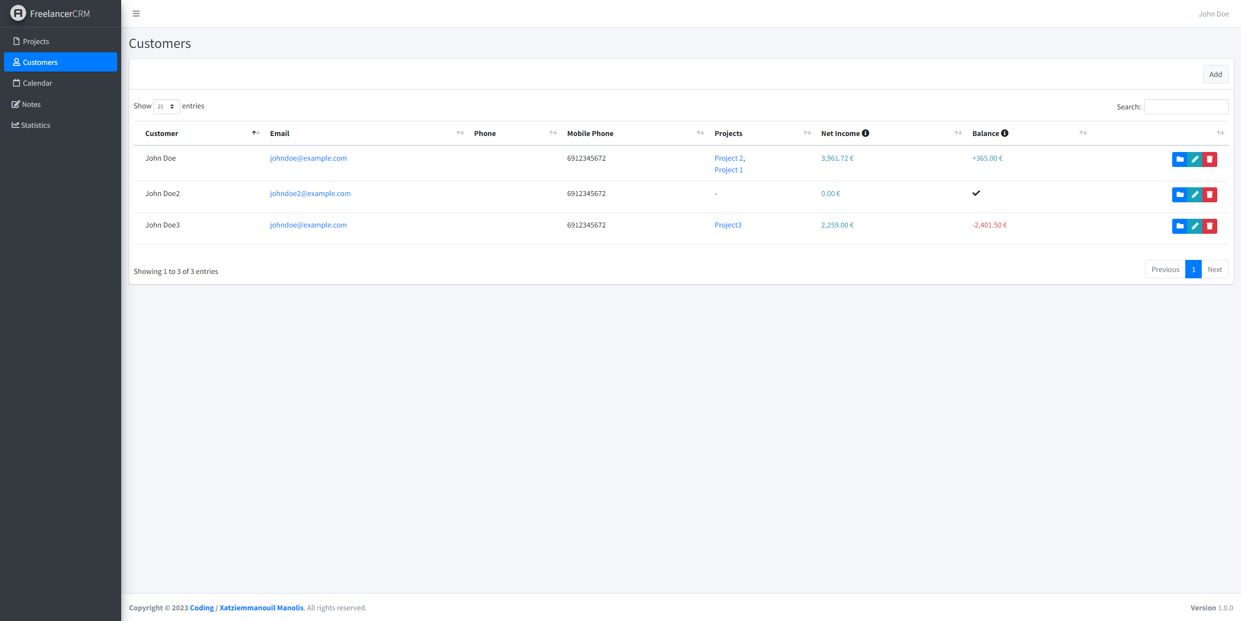Edit customer John Doe2 with pencil icon

(x=1194, y=195)
